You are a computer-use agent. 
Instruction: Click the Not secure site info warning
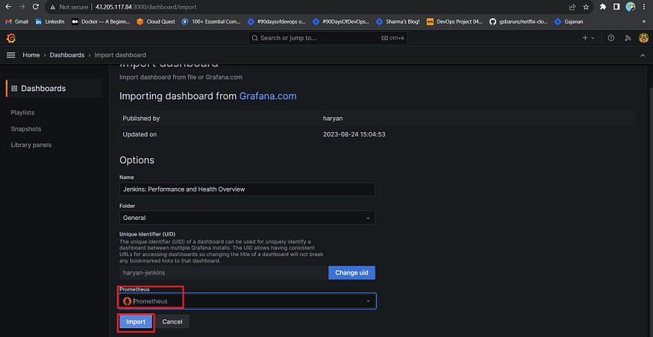point(69,7)
